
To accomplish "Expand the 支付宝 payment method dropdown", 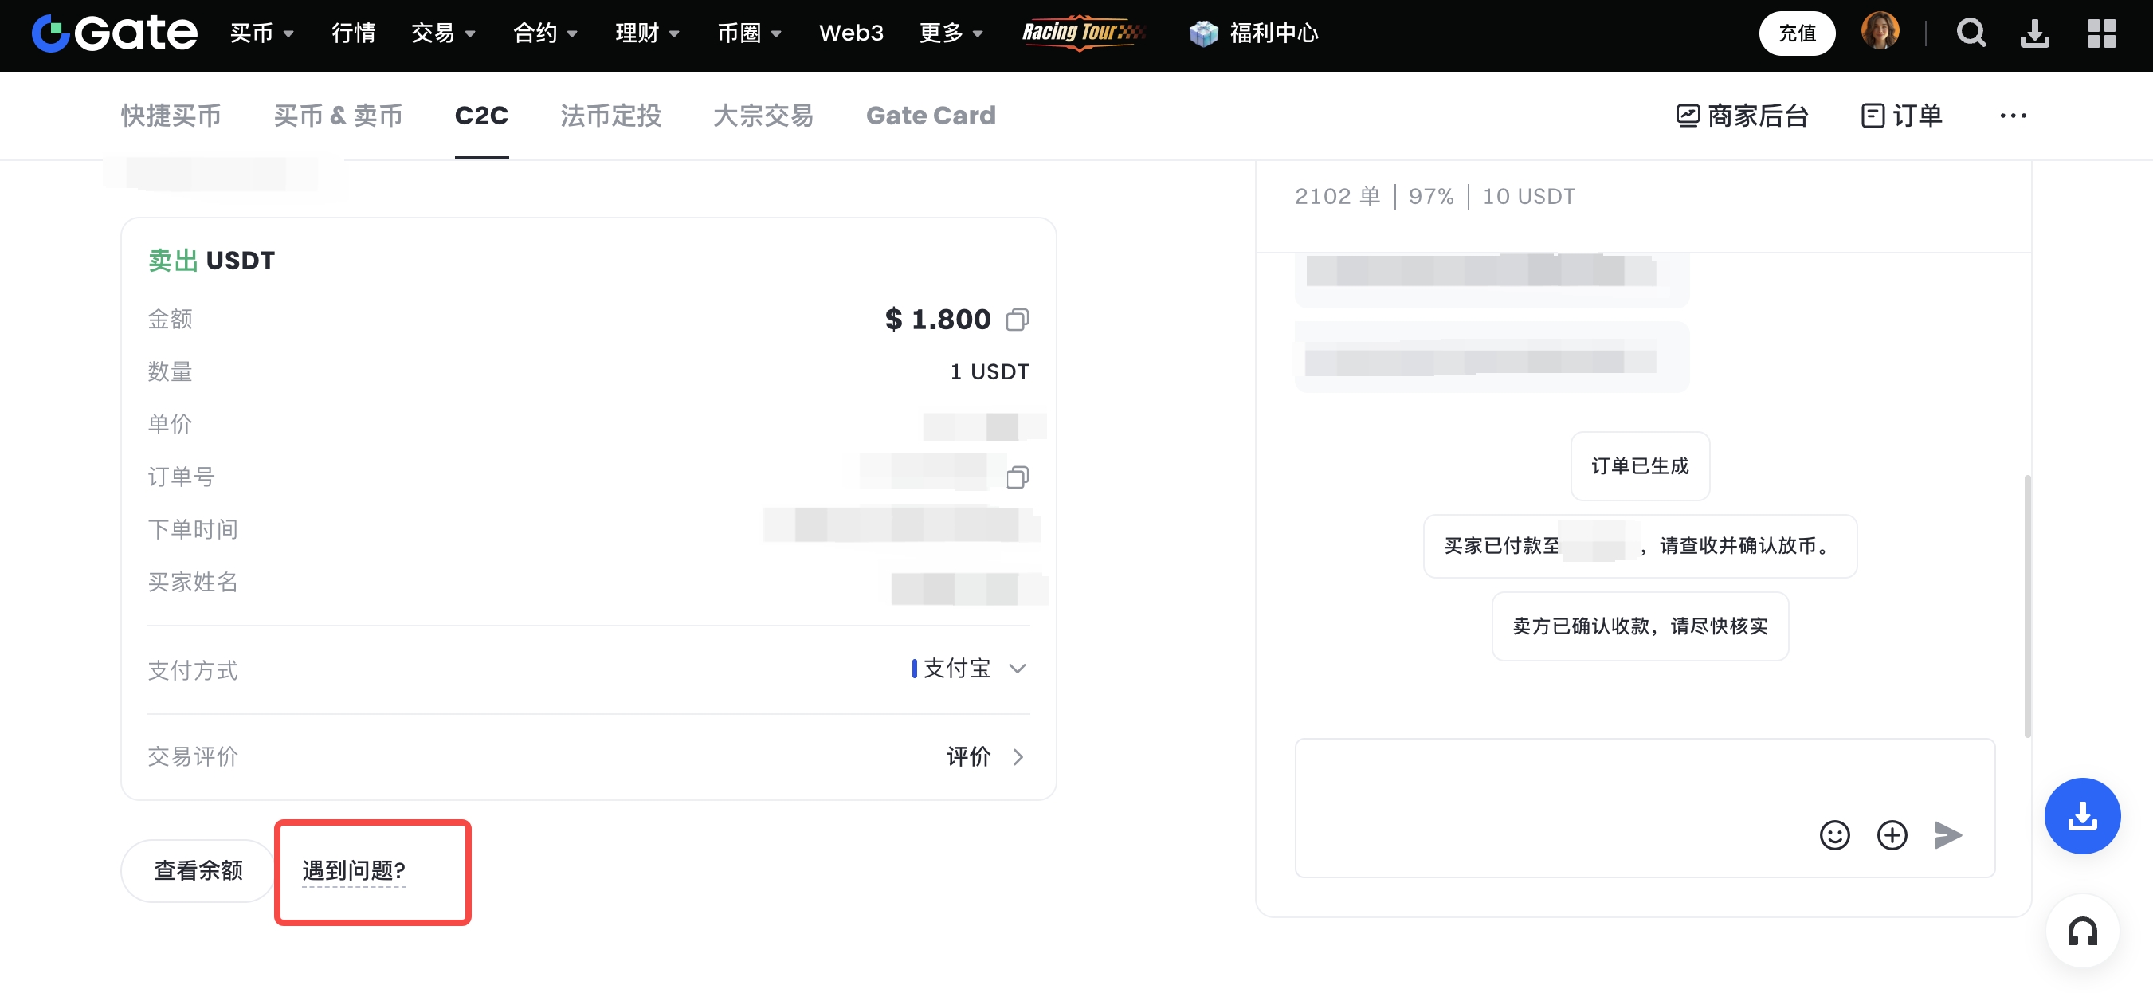I will point(1018,668).
